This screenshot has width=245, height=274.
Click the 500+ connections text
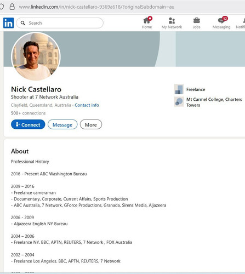pyautogui.click(x=28, y=113)
